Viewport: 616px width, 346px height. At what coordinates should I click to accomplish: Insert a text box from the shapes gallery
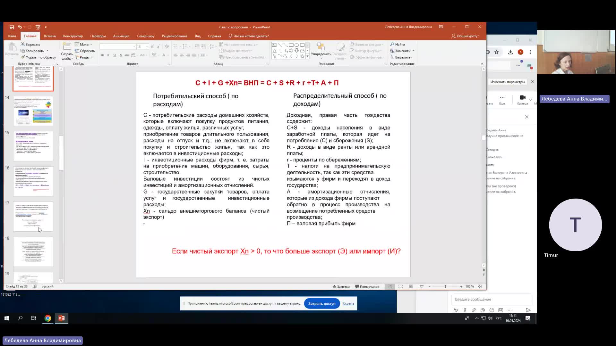click(274, 45)
